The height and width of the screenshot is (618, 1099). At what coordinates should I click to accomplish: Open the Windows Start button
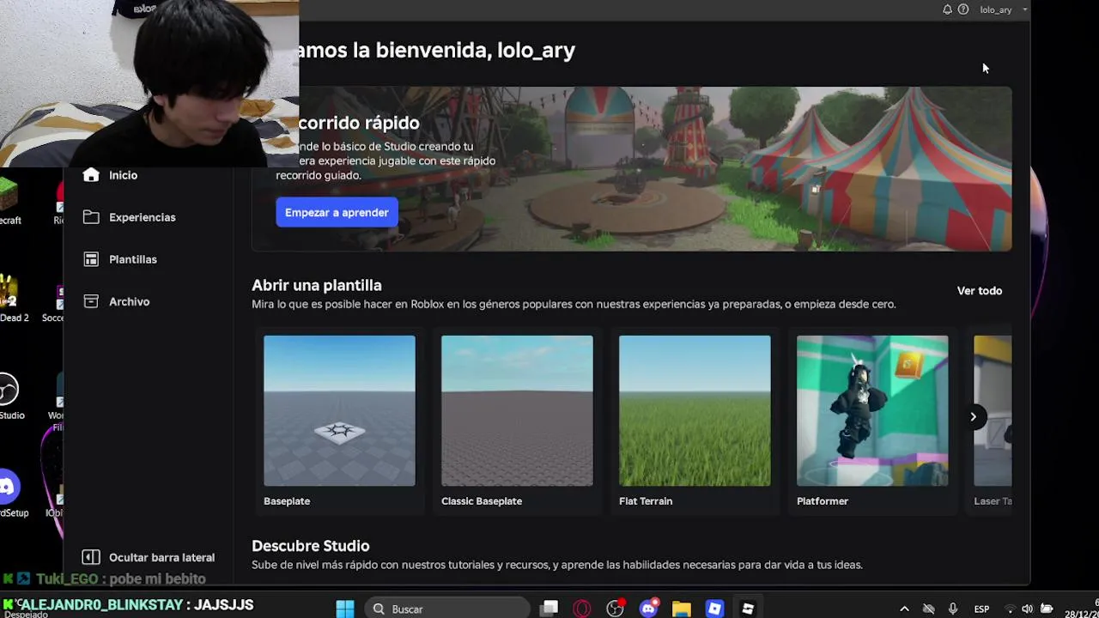click(x=345, y=609)
